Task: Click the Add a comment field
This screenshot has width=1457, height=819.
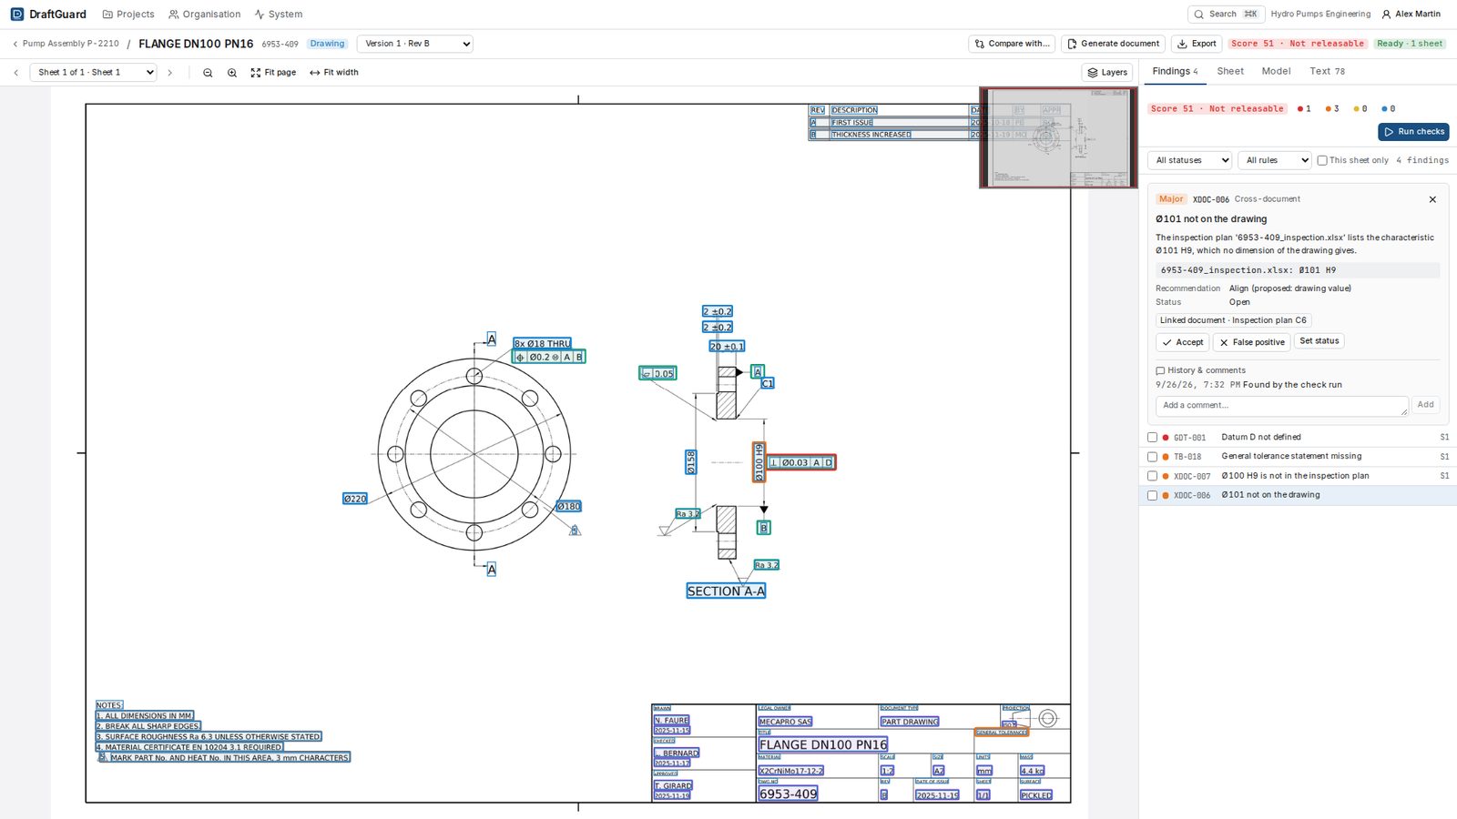Action: [x=1282, y=406]
